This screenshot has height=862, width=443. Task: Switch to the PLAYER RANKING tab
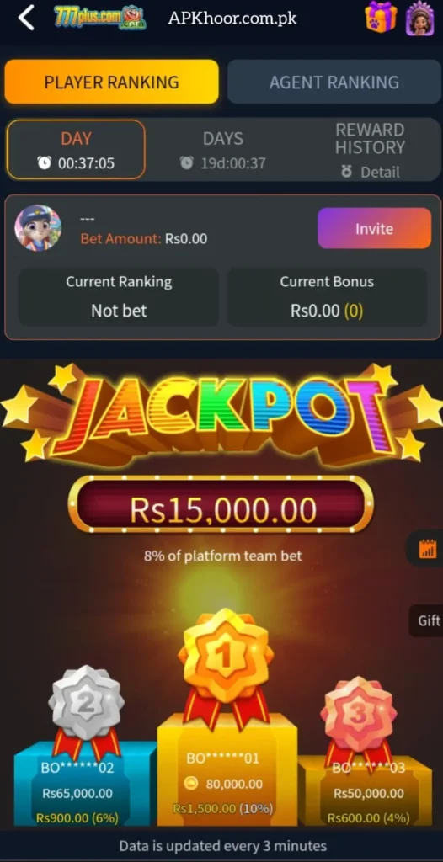point(112,82)
